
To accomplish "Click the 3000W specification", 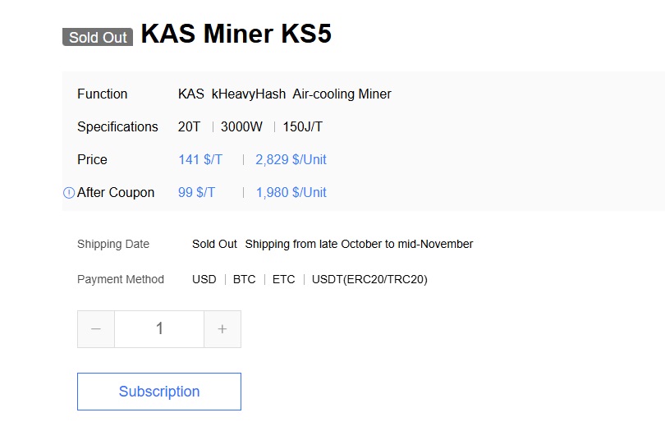I will [x=243, y=126].
